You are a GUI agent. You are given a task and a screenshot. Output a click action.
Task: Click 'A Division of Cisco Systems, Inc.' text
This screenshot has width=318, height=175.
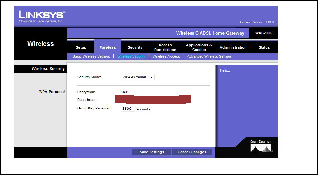[x=40, y=21]
